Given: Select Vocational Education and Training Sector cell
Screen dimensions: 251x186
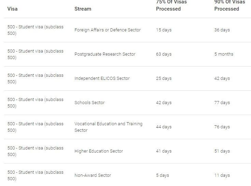Looking at the screenshot, I should click(108, 127).
